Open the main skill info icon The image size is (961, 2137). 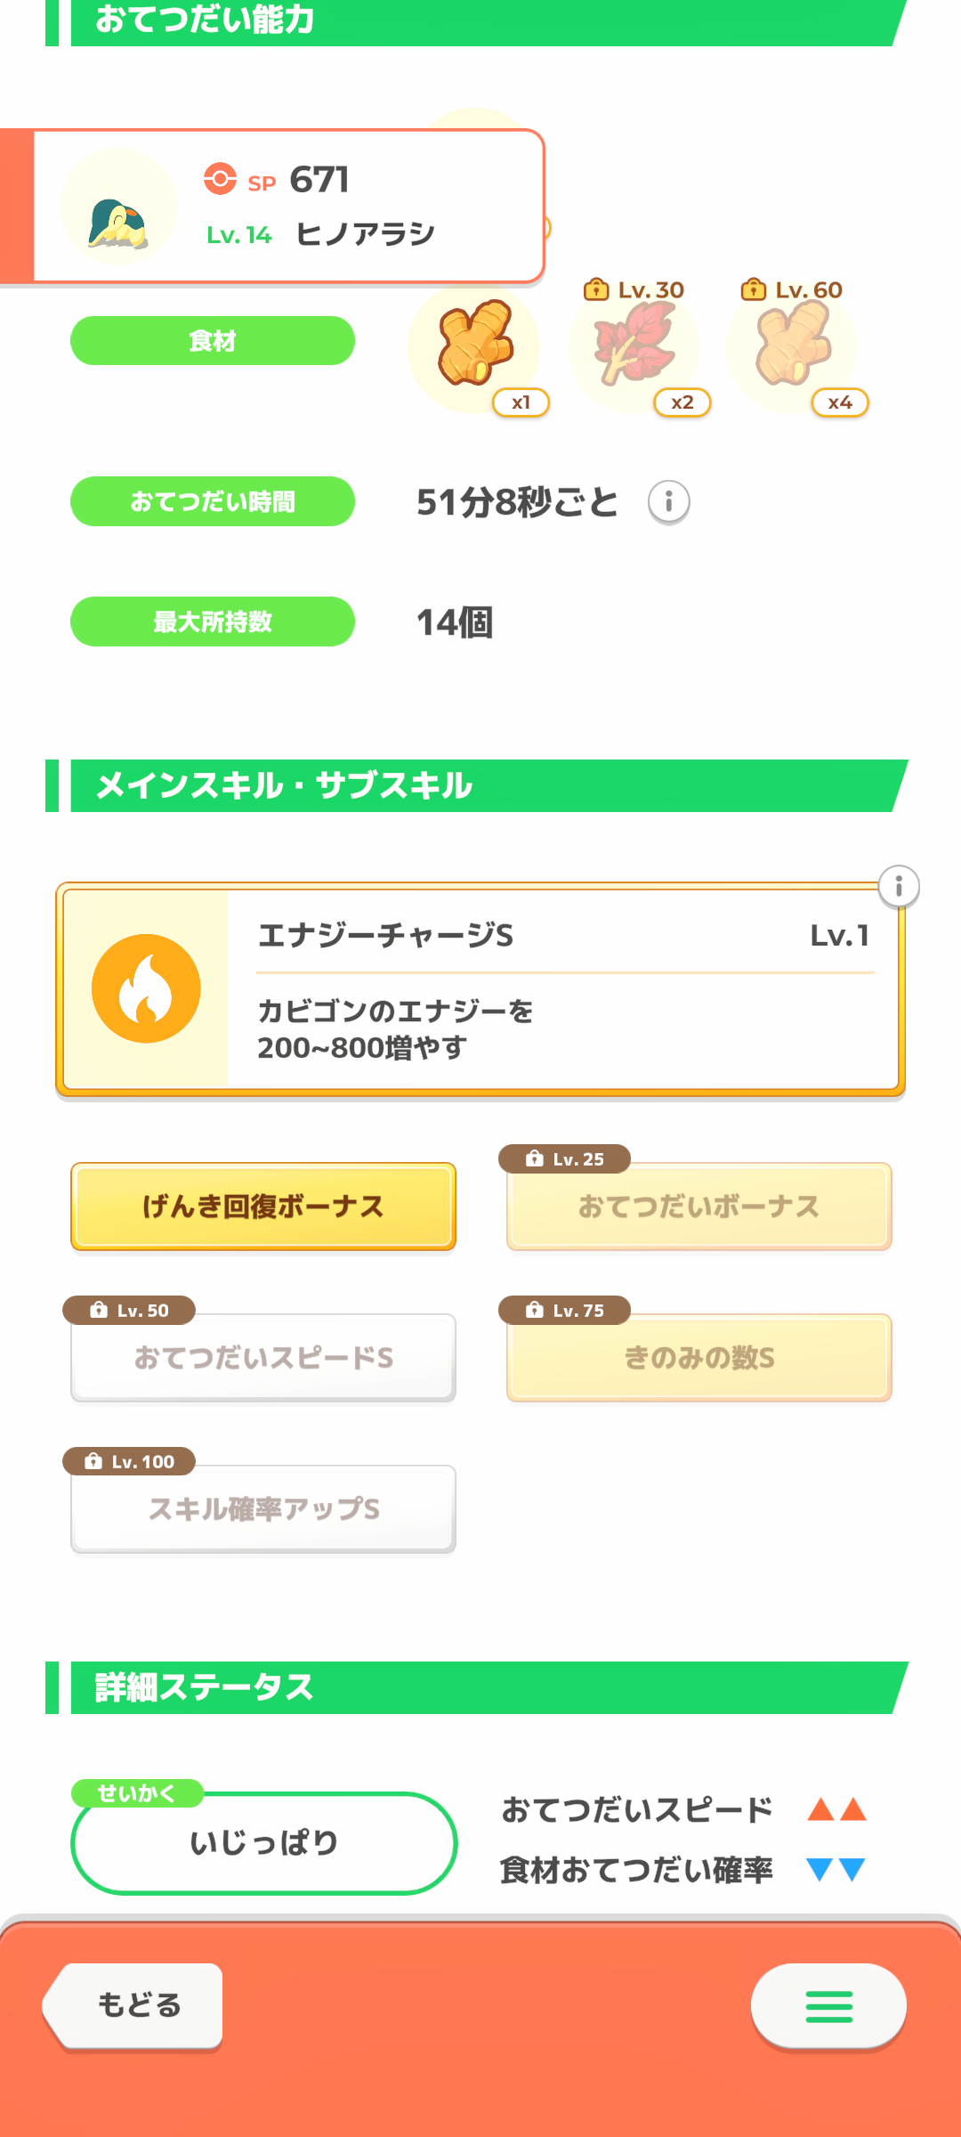tap(899, 887)
